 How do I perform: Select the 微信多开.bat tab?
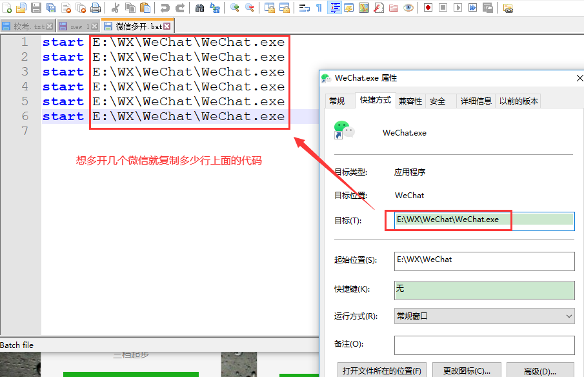point(138,26)
